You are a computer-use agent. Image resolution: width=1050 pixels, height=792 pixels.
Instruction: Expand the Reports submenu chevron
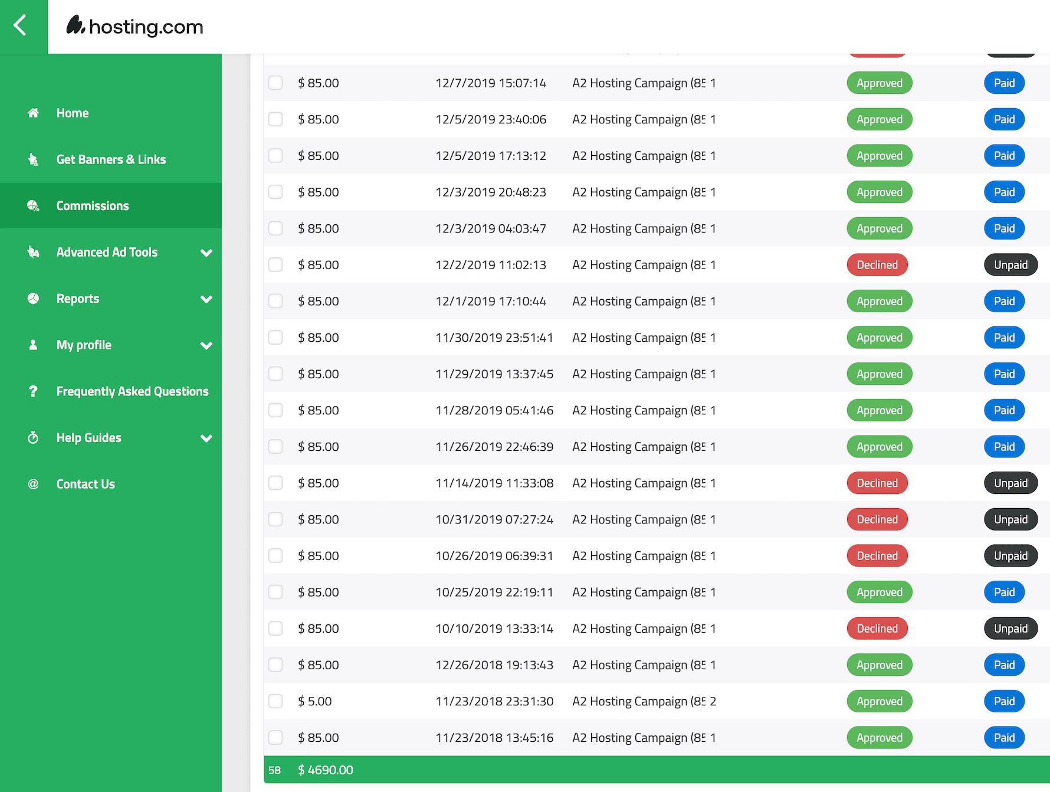(206, 299)
